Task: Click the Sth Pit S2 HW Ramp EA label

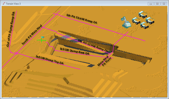Action: click(93, 46)
